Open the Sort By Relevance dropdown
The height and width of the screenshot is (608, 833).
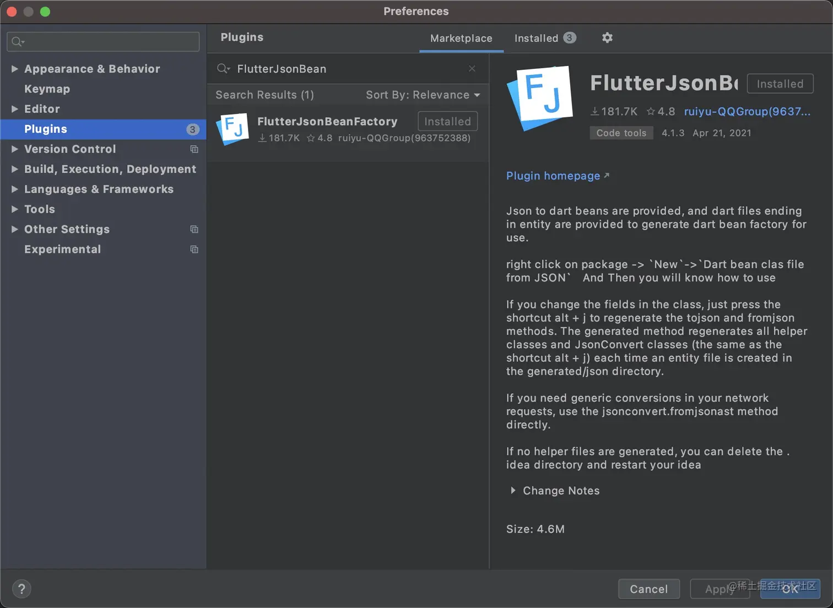click(423, 95)
